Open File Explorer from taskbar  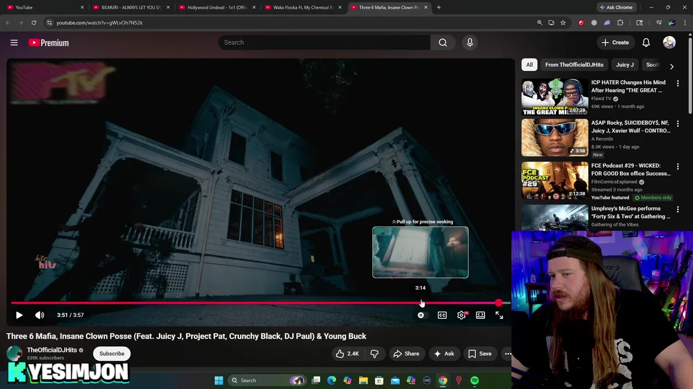pos(363,380)
